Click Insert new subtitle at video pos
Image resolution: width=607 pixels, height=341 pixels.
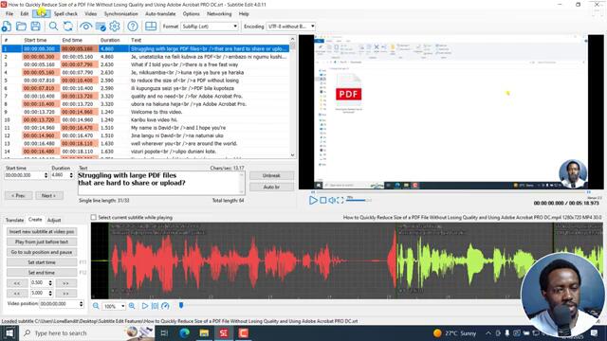pyautogui.click(x=42, y=231)
